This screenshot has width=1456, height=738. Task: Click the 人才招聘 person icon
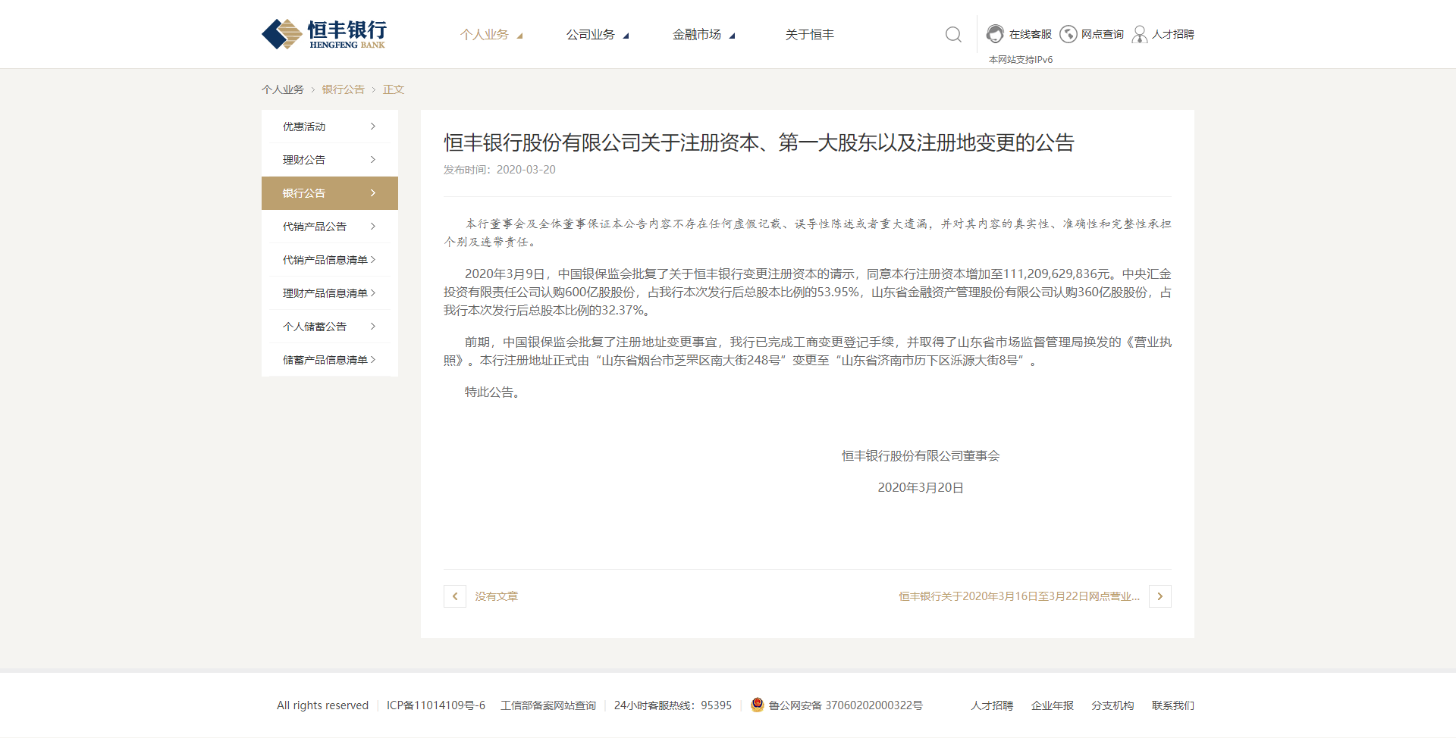pos(1139,34)
